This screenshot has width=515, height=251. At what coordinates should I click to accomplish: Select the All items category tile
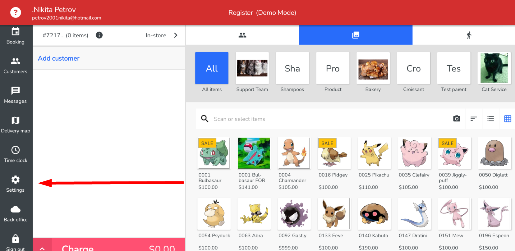pyautogui.click(x=212, y=68)
